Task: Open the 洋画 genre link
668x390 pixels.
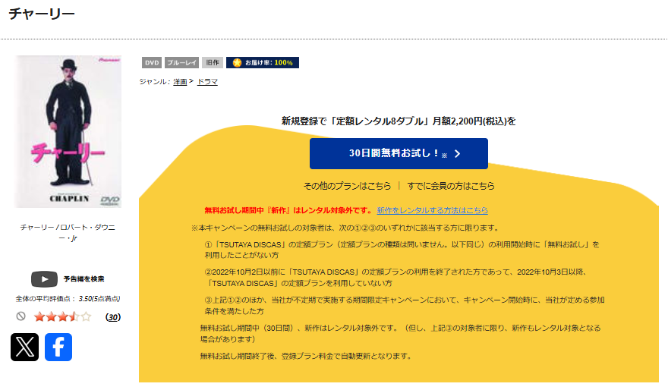Action: [180, 81]
